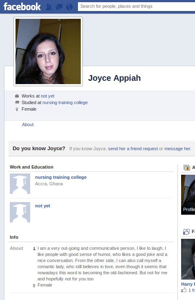
Task: Click the 'not yet' workplace link in header
Action: tap(48, 96)
